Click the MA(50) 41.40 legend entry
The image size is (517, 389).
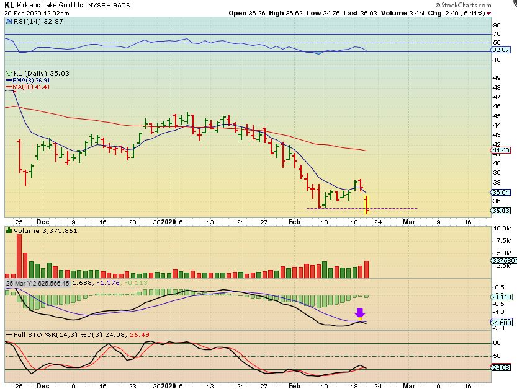[28, 87]
